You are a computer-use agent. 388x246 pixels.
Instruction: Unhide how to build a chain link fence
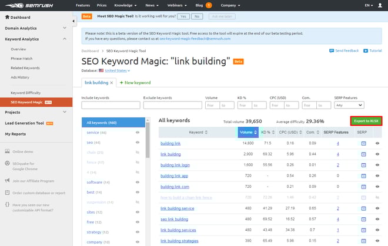[377, 197]
